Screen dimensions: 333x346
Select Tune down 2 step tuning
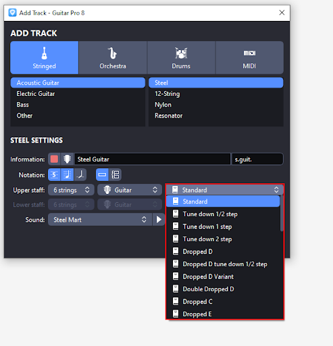click(x=223, y=239)
